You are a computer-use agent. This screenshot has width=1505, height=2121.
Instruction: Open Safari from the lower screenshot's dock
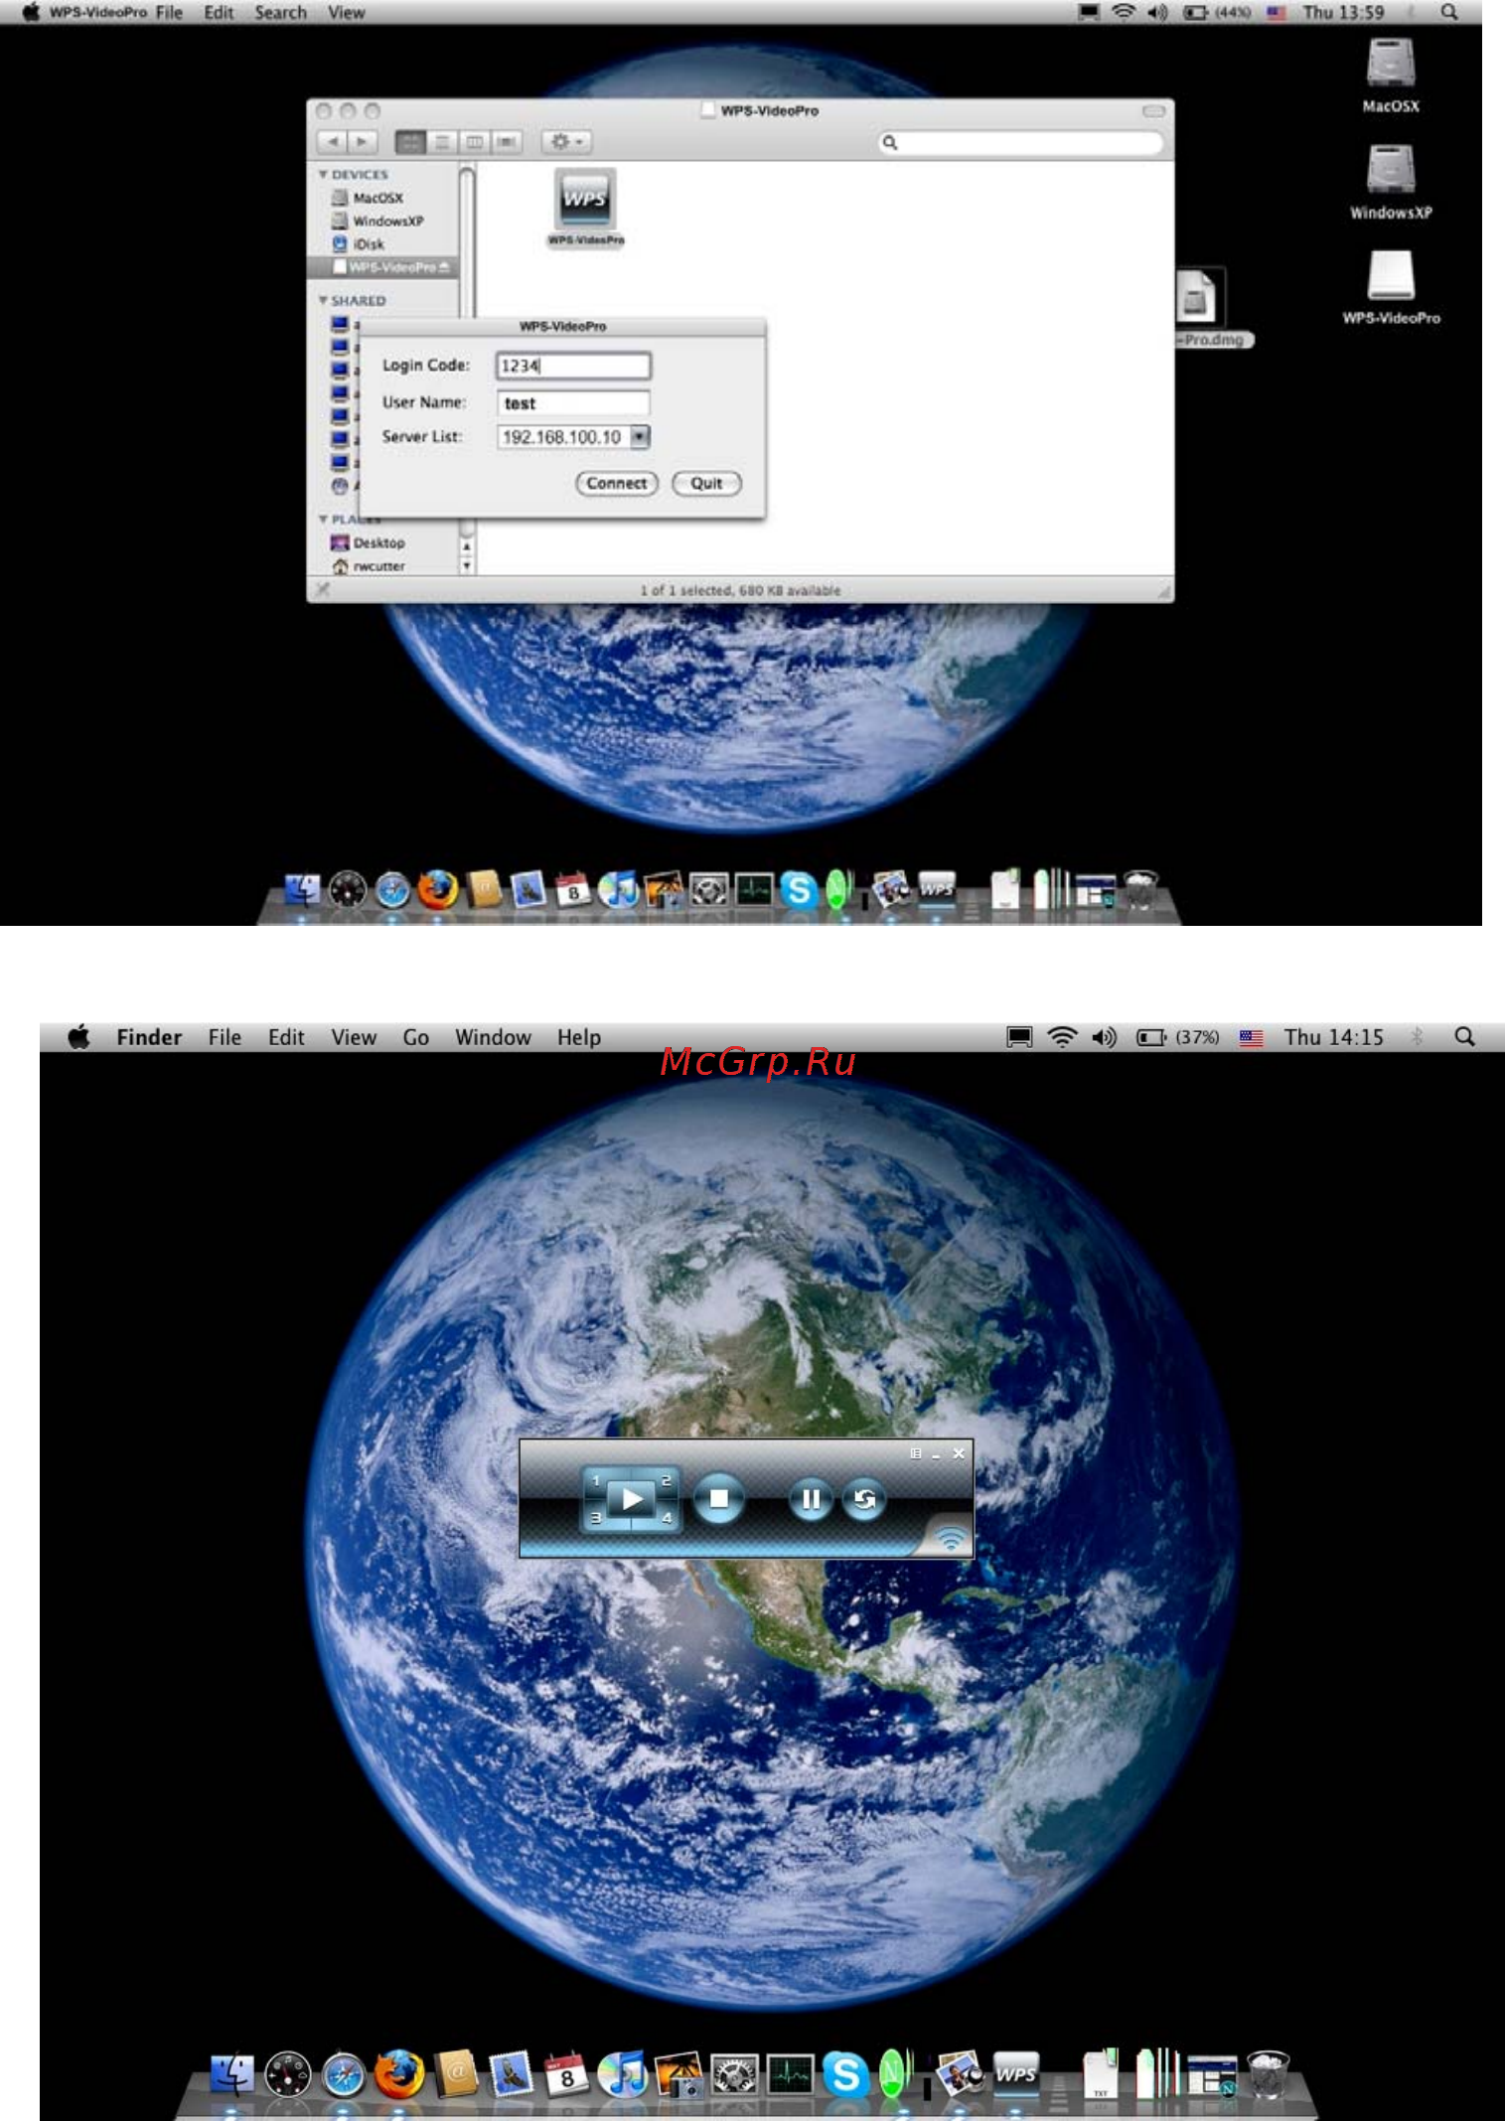point(344,2076)
